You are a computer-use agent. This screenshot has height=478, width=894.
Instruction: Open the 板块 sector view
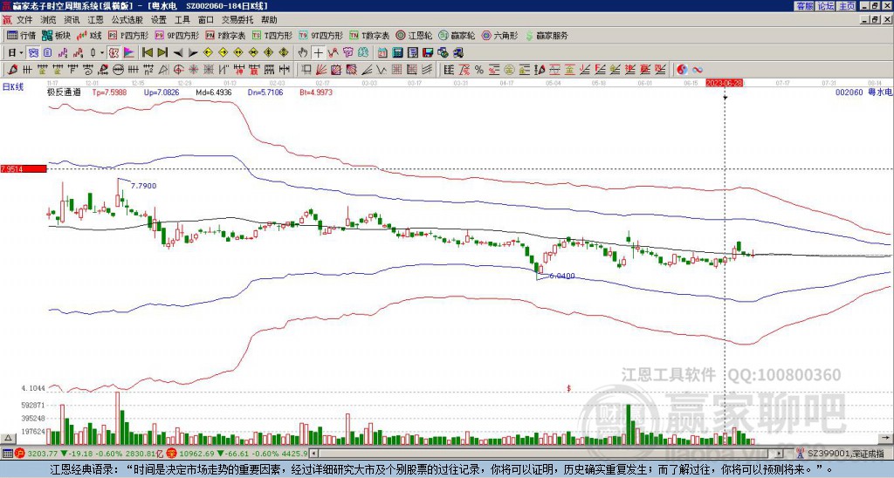click(x=57, y=35)
